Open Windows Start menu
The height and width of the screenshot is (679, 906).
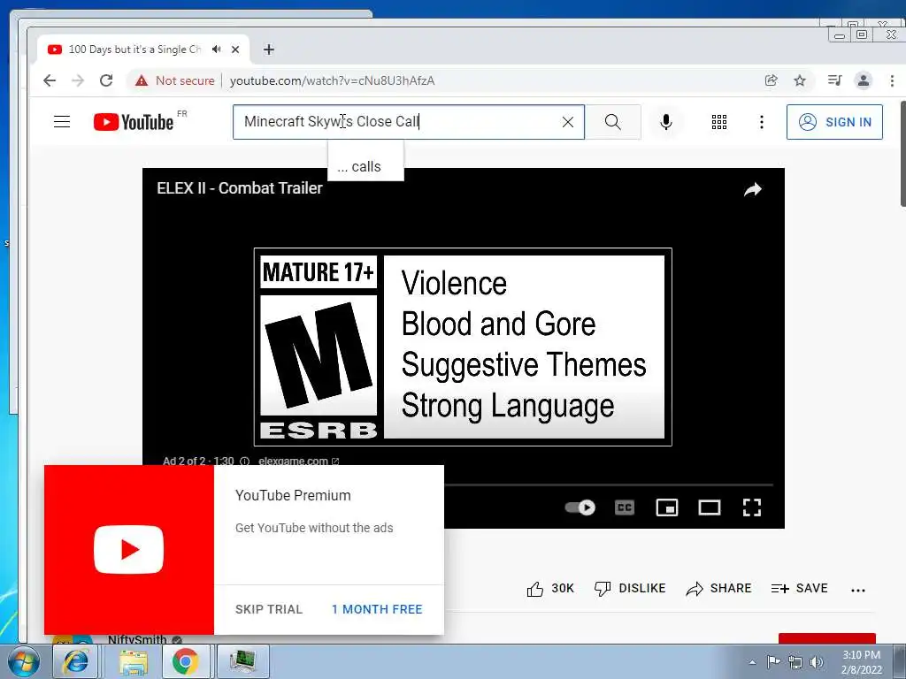(23, 661)
